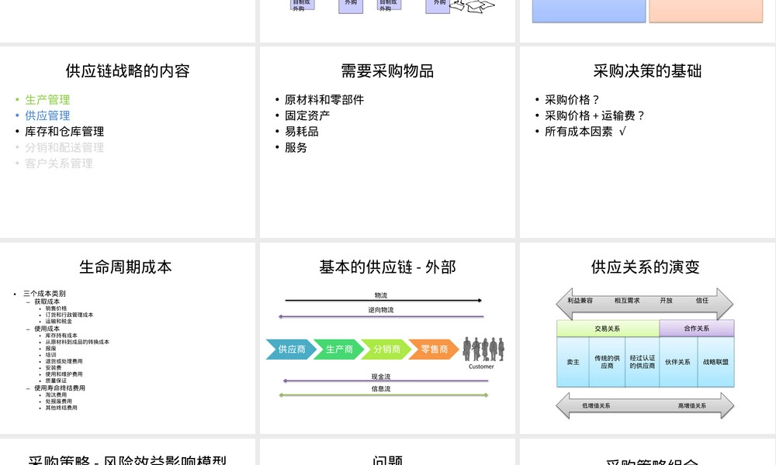This screenshot has height=465, width=776.
Task: Click the 高增值关系 label on the bottom arrow
Action: click(x=692, y=405)
